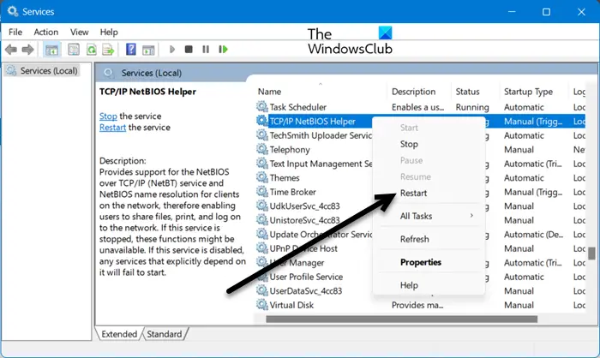Click the Start Service play icon
The width and height of the screenshot is (600, 358).
coord(172,50)
